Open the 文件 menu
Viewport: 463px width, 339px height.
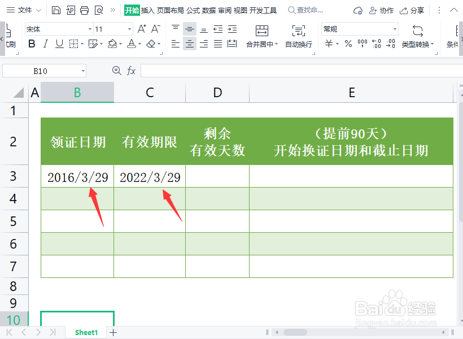(x=25, y=10)
